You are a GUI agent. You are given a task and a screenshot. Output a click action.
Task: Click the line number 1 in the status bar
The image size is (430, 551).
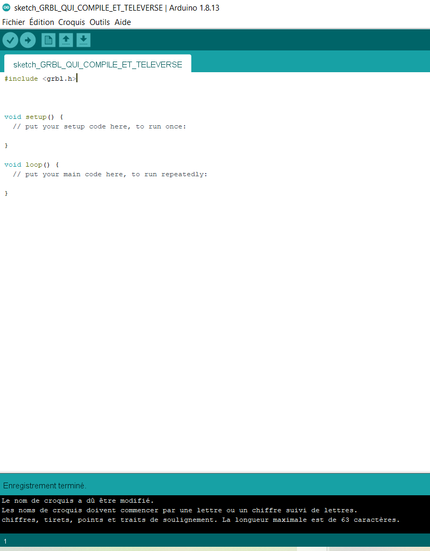[5, 541]
